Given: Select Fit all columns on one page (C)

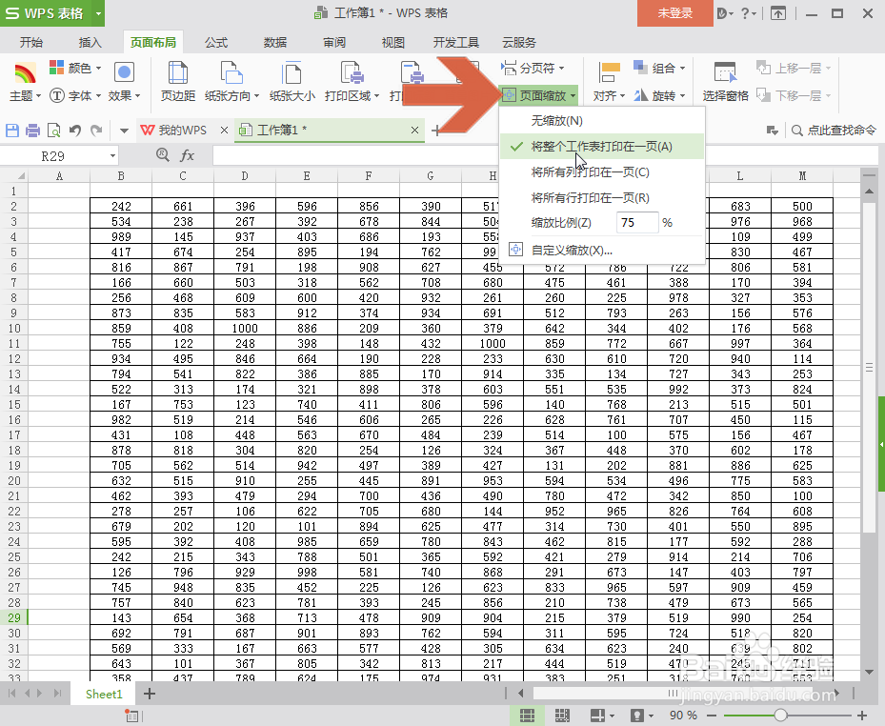Looking at the screenshot, I should [x=602, y=172].
